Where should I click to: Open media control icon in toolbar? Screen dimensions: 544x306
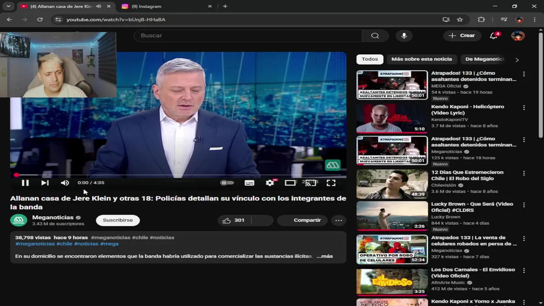pyautogui.click(x=504, y=20)
